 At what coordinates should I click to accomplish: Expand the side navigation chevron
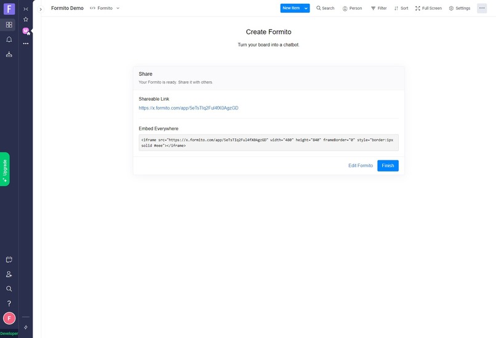coord(41,9)
